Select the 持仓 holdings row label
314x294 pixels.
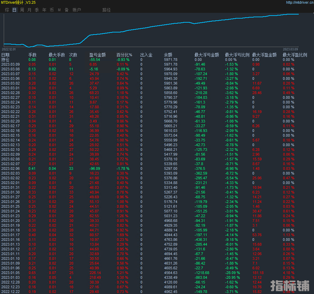click(5, 60)
